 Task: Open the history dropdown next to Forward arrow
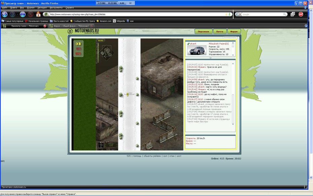click(x=18, y=15)
